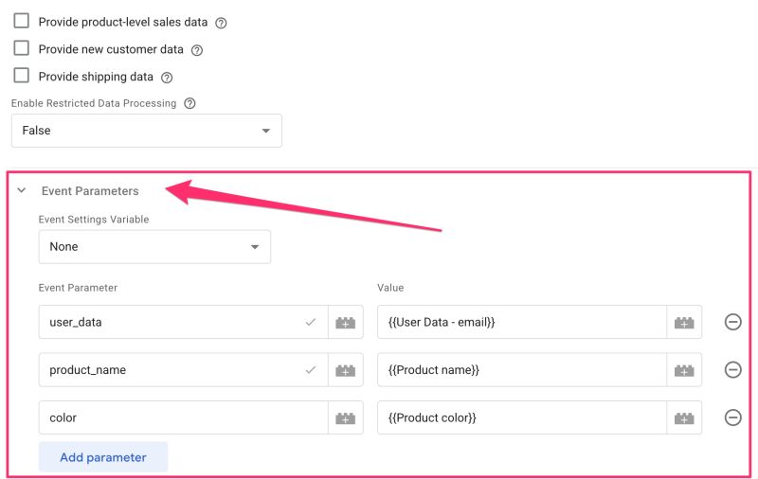Click variable picker icon beside color parameter
The image size is (758, 479).
pyautogui.click(x=346, y=417)
